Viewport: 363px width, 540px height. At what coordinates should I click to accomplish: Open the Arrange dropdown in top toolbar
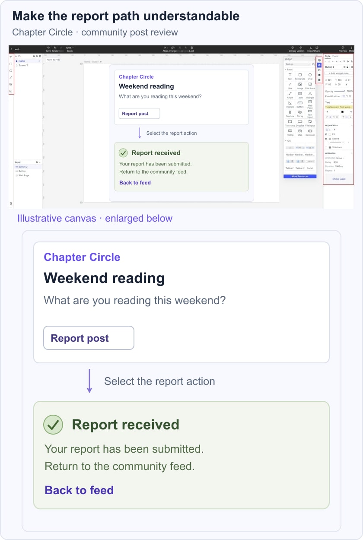[x=173, y=48]
